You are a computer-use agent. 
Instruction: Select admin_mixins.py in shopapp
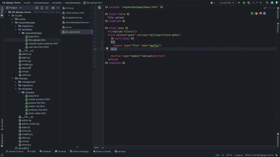coord(31,124)
